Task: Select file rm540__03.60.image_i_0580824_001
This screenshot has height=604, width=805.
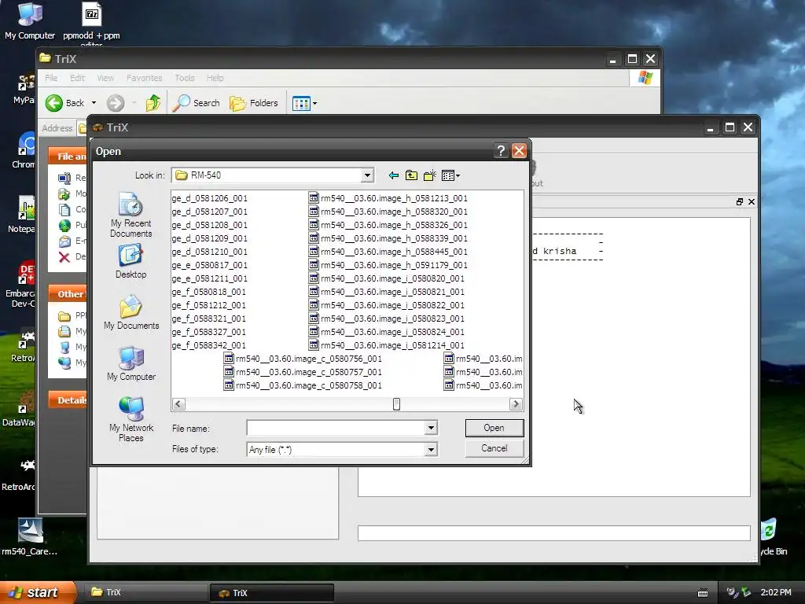Action: (387, 331)
